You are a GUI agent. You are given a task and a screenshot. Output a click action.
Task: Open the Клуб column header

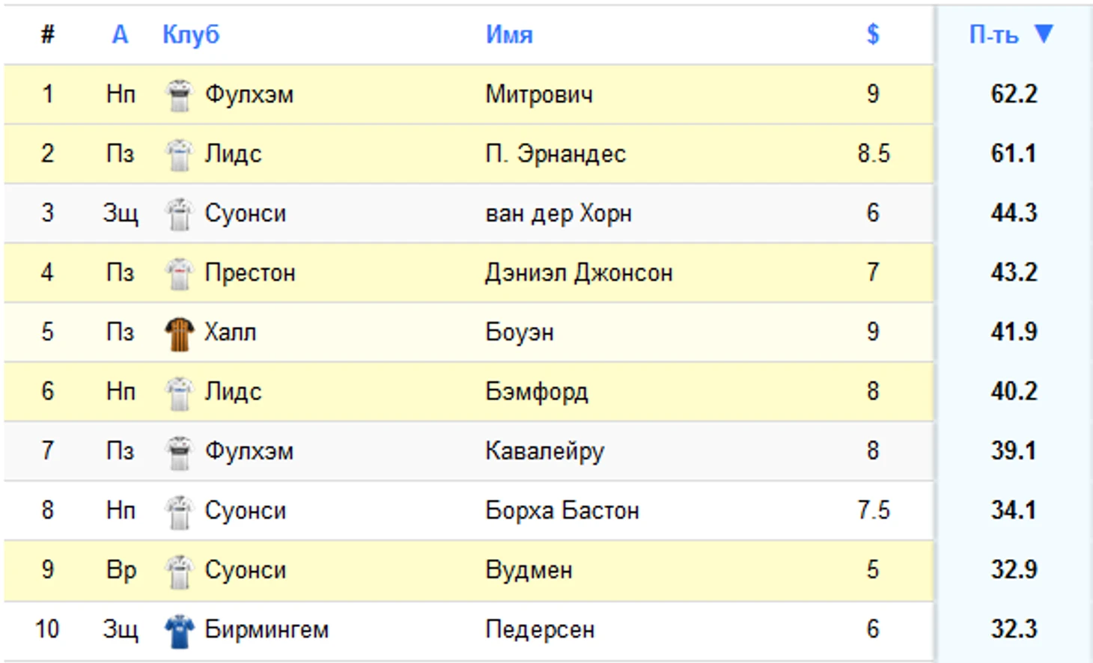(191, 34)
